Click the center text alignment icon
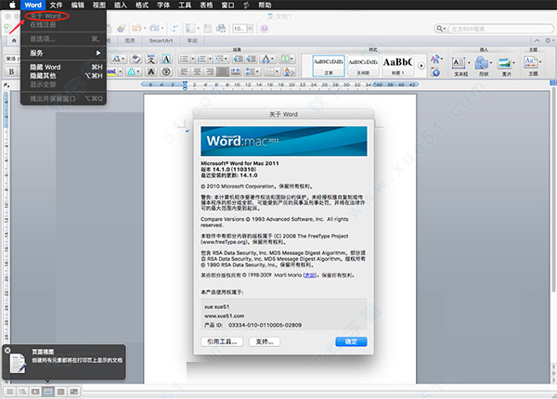557x399 pixels. [x=197, y=71]
